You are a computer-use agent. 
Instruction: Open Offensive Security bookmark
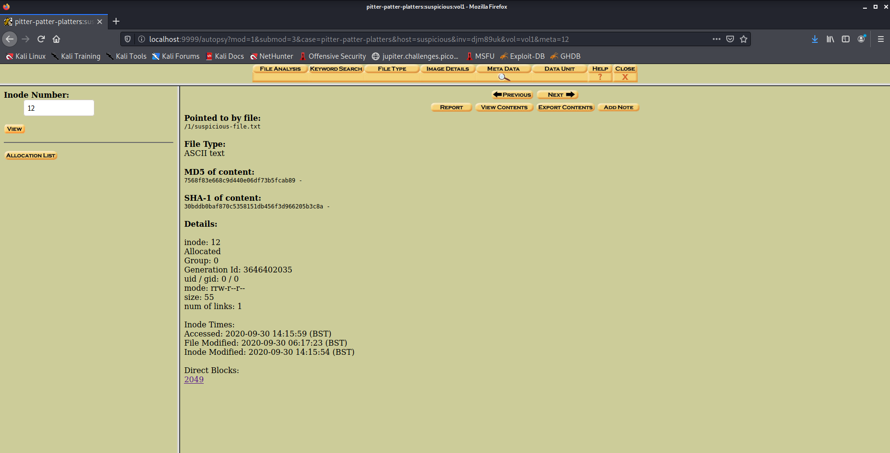(x=332, y=56)
